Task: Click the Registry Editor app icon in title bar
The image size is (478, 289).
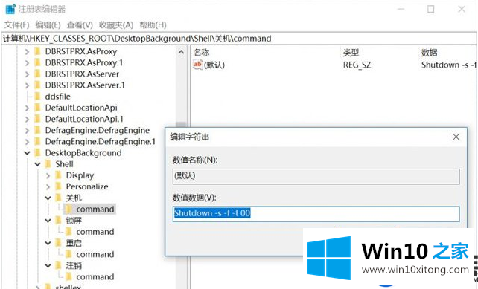Action: coord(10,9)
